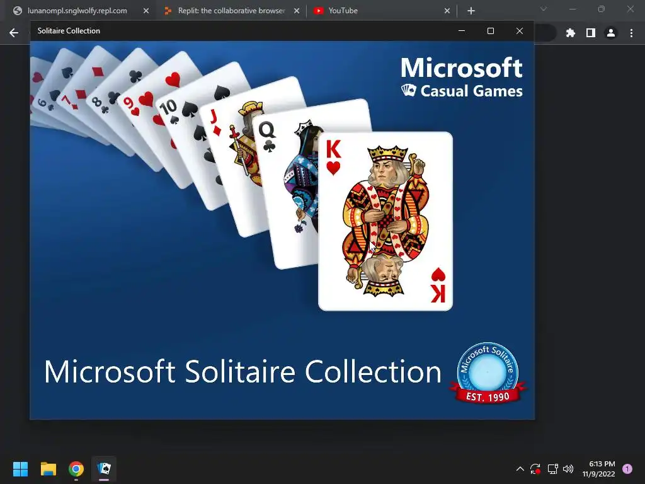Click the Jack of Diamonds card
645x484 pixels.
(x=234, y=164)
